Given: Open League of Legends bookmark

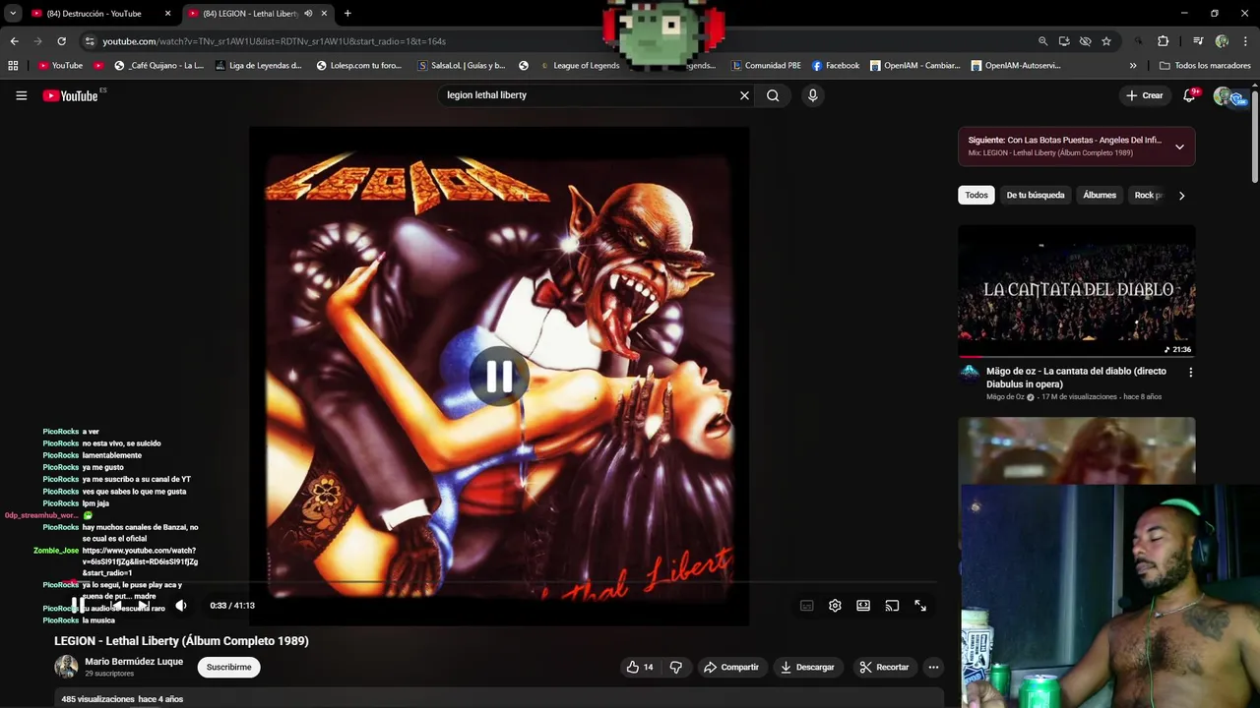Looking at the screenshot, I should tap(579, 66).
